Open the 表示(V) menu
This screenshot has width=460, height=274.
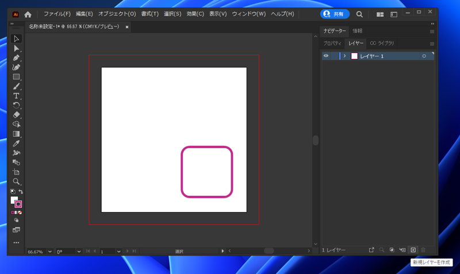218,14
